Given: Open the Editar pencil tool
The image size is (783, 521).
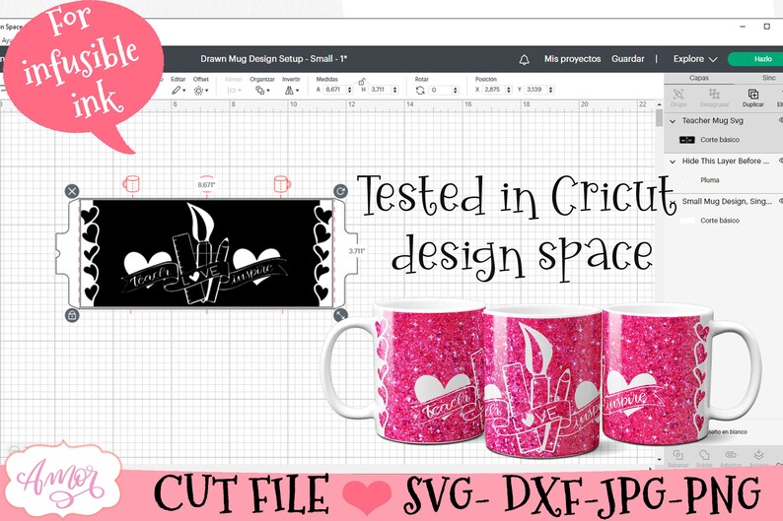Looking at the screenshot, I should click(176, 91).
